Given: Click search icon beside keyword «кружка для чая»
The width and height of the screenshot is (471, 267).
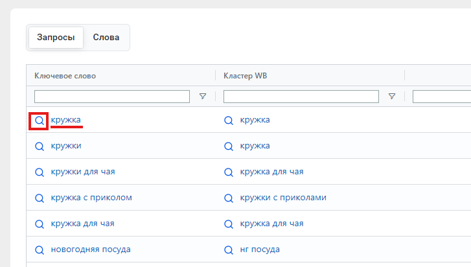Looking at the screenshot, I should (40, 224).
